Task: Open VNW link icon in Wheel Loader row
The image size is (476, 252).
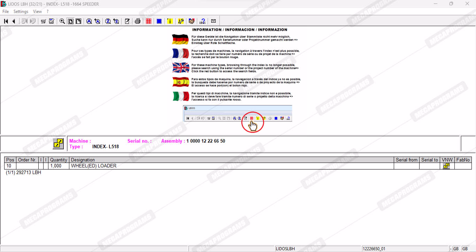Action: [446, 166]
